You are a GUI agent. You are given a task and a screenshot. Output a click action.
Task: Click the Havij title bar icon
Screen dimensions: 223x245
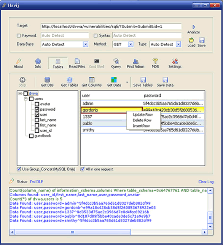(x=4, y=5)
